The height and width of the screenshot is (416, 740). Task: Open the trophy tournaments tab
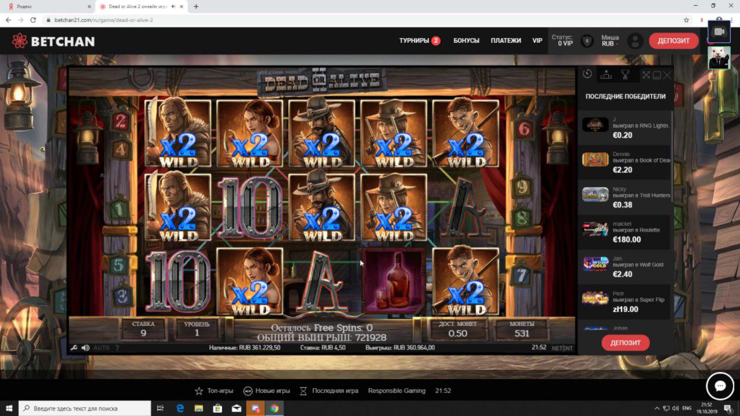tap(625, 74)
